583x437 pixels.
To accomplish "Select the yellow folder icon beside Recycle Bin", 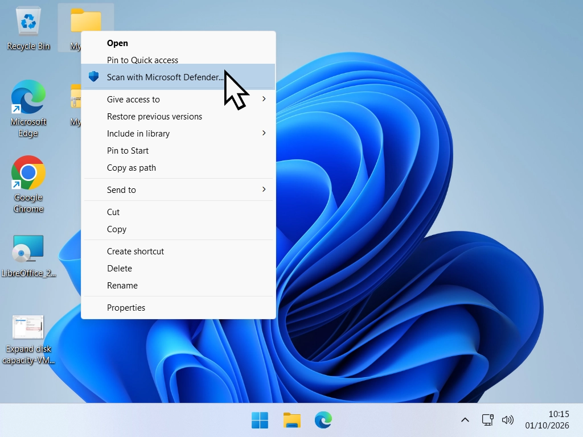I will pos(85,20).
